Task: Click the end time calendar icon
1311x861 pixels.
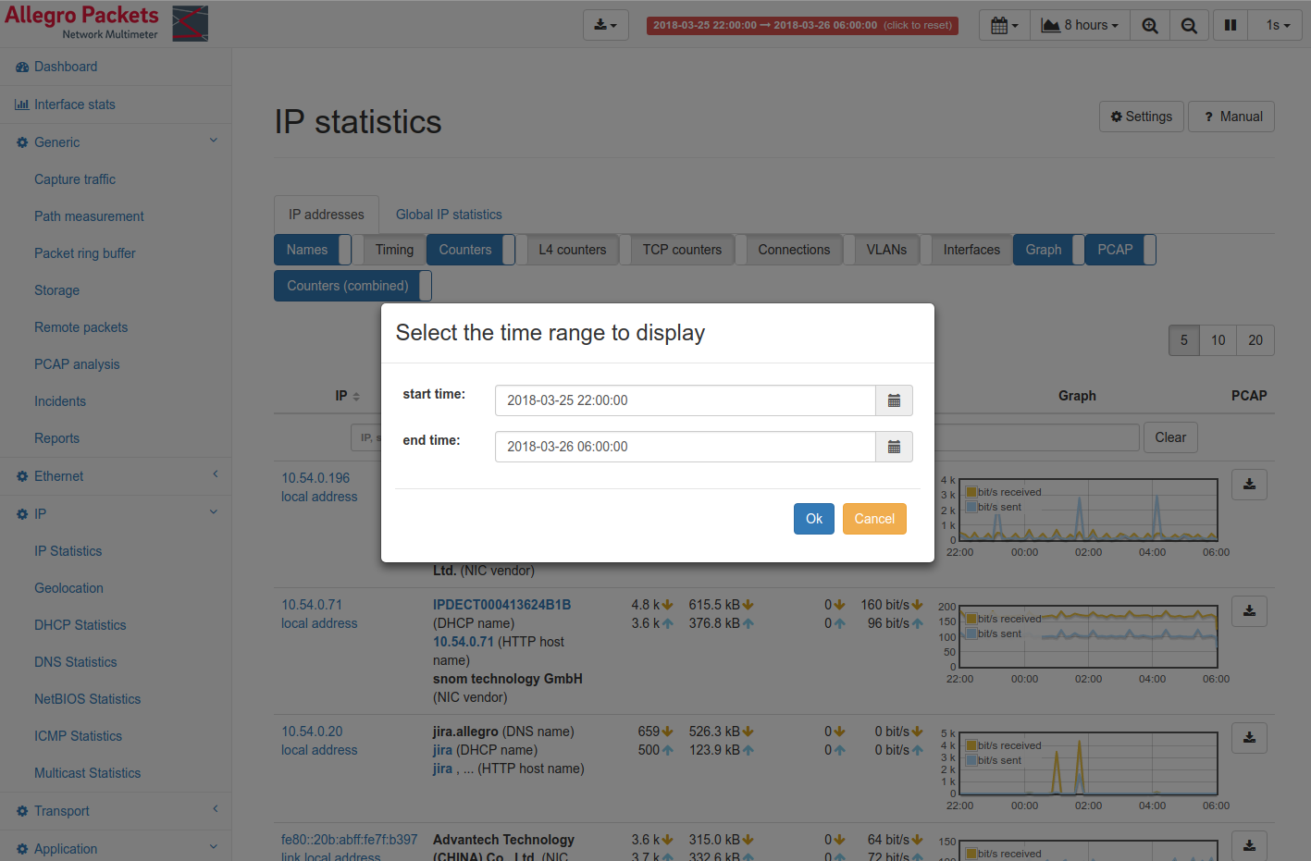Action: click(894, 447)
